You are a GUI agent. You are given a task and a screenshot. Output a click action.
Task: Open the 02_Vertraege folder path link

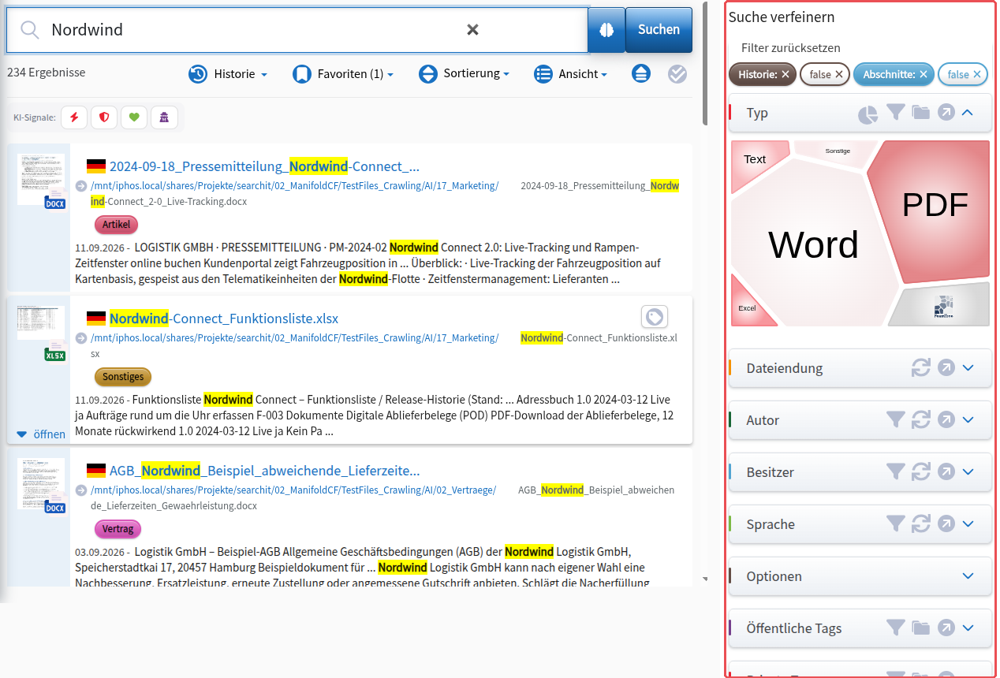[293, 490]
